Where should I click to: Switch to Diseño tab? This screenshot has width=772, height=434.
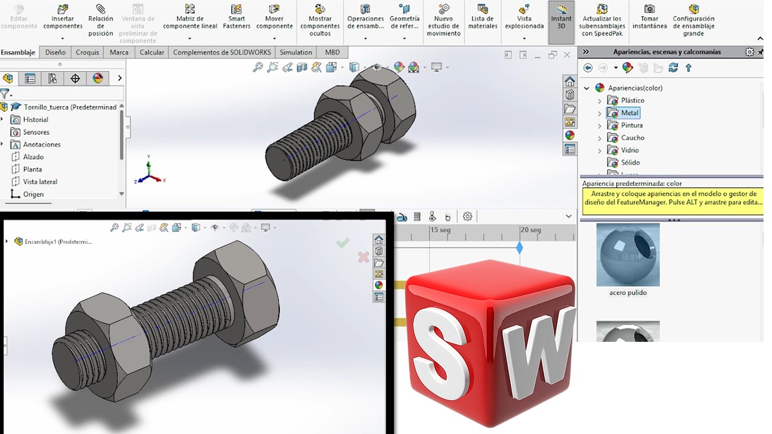coord(55,52)
